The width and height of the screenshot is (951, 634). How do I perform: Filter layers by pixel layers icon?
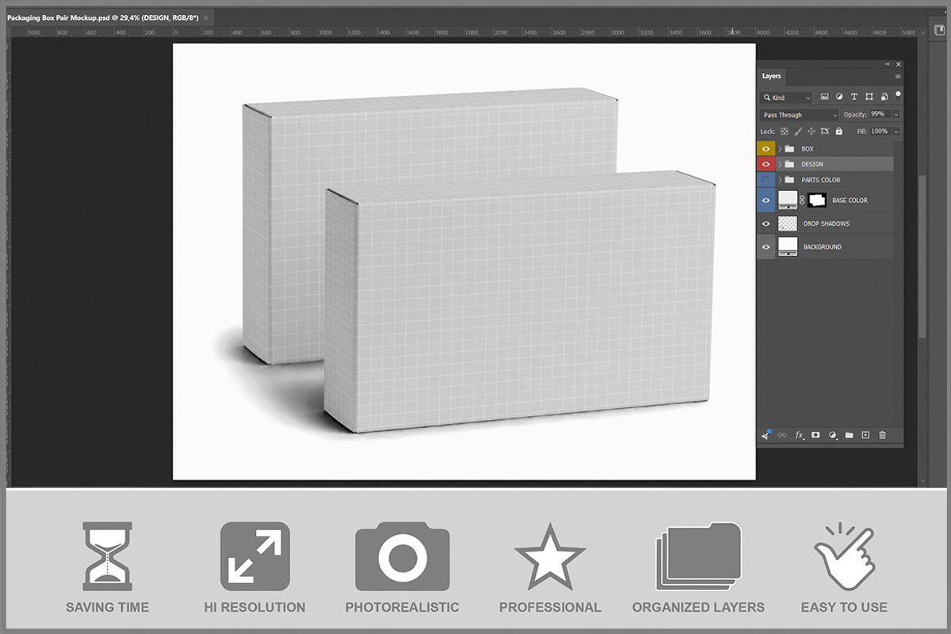click(824, 97)
